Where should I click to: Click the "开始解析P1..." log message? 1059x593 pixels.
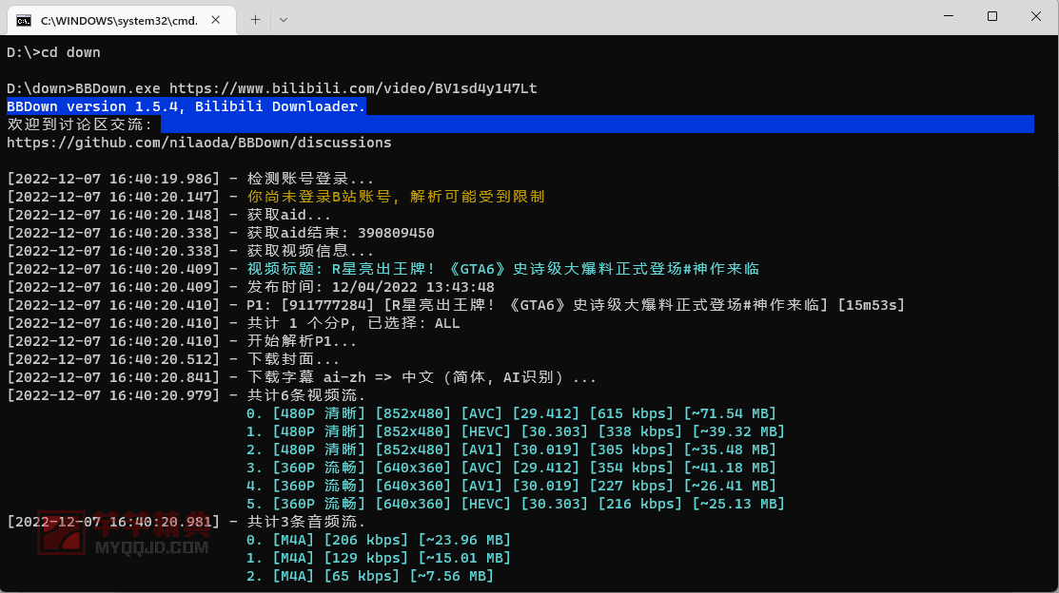pyautogui.click(x=302, y=341)
